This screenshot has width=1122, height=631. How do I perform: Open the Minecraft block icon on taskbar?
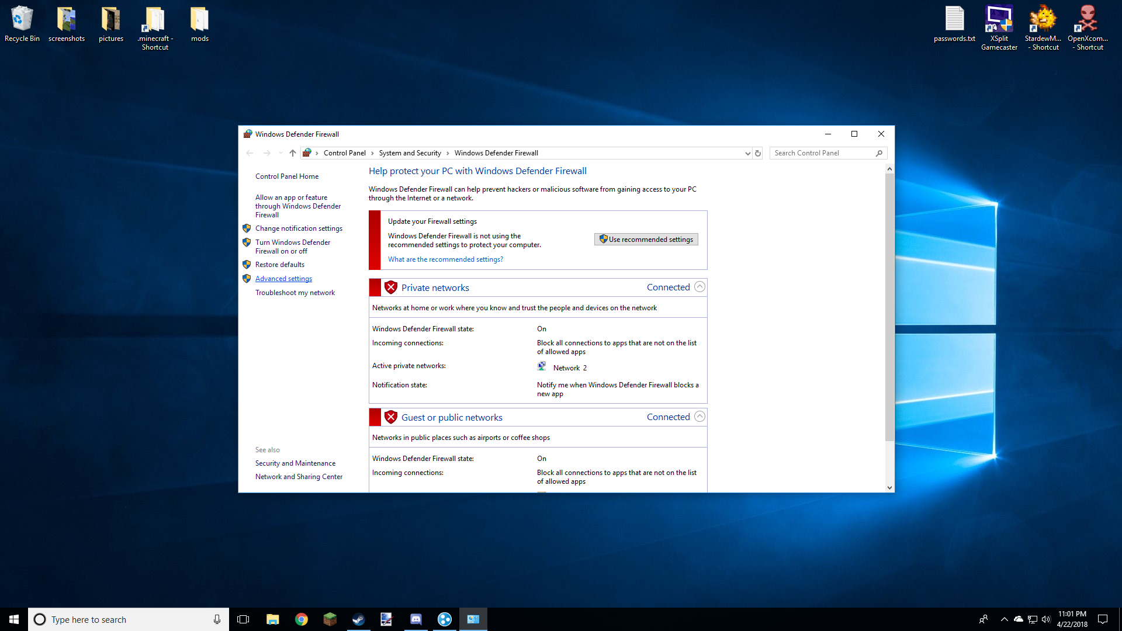pos(330,619)
